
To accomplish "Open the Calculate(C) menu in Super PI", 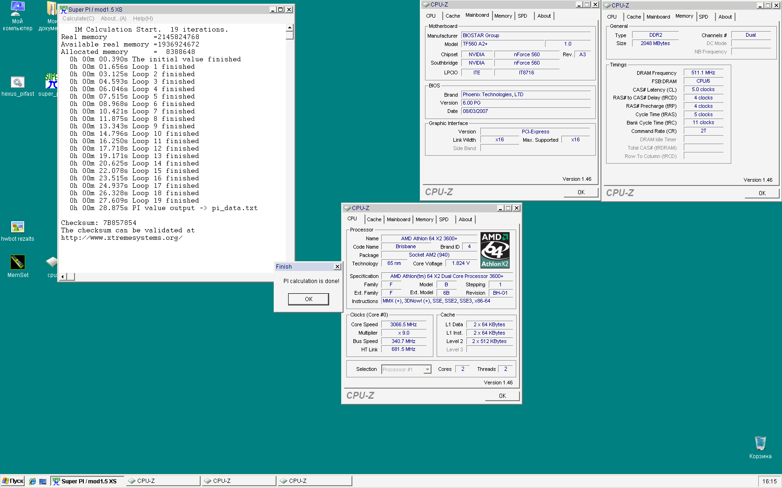I will (78, 19).
